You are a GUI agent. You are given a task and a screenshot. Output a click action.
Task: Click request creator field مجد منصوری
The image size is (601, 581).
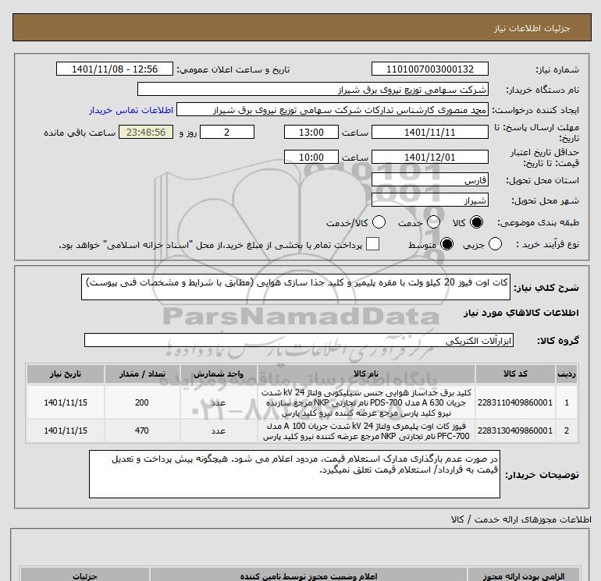click(x=333, y=110)
